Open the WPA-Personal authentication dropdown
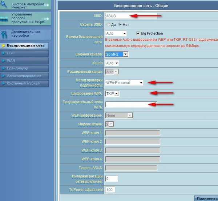 [x=124, y=83]
